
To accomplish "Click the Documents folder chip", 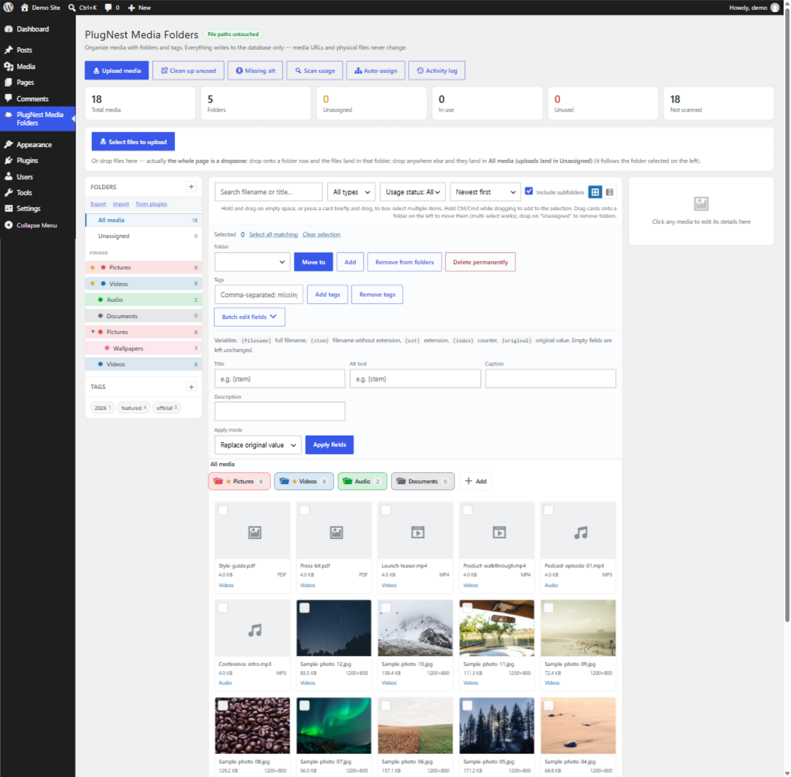I will (423, 481).
